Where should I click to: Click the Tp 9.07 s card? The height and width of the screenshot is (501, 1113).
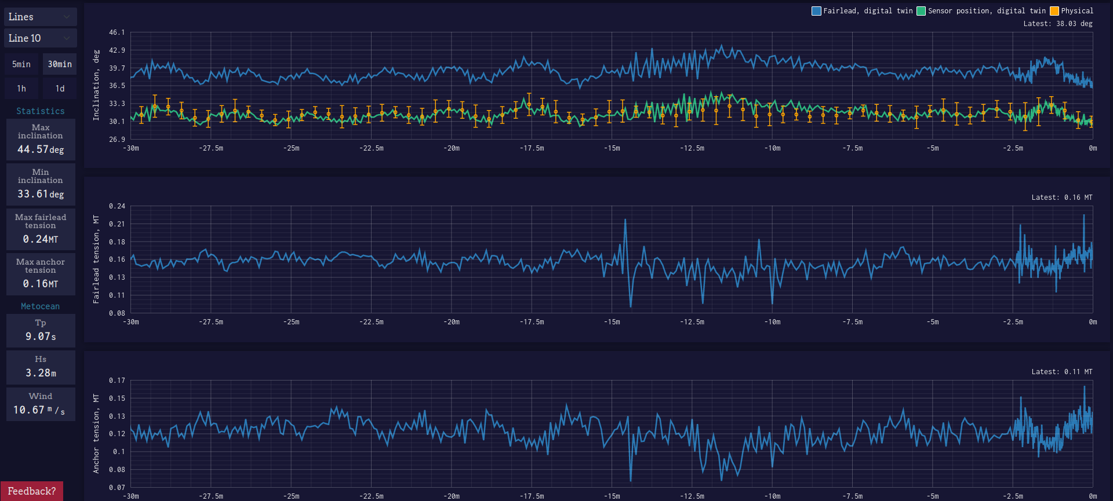click(41, 330)
